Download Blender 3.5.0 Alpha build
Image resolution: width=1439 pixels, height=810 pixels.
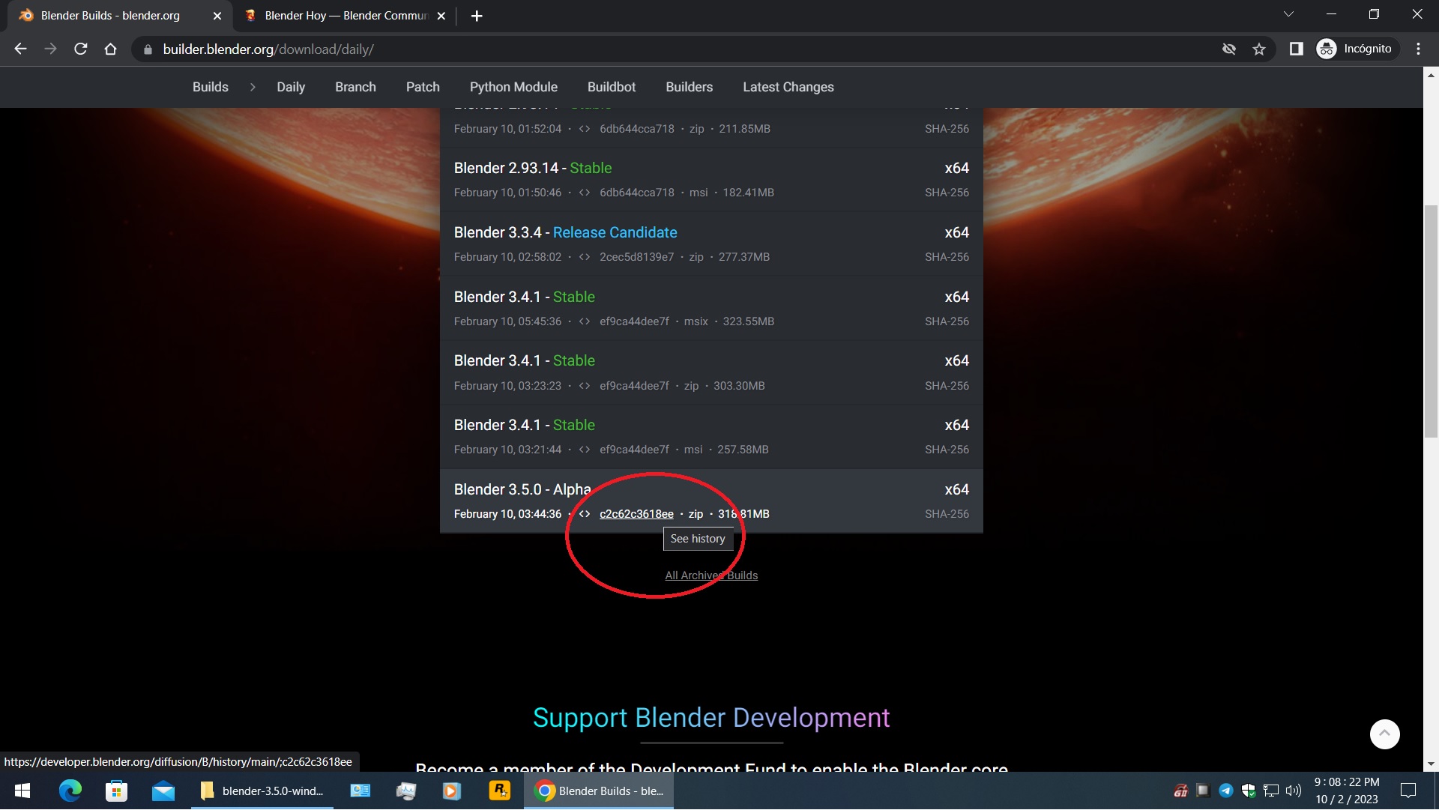(522, 489)
